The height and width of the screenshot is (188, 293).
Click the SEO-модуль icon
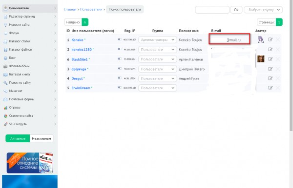5,124
